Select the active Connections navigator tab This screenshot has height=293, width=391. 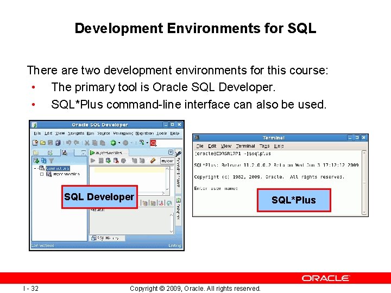(65, 152)
